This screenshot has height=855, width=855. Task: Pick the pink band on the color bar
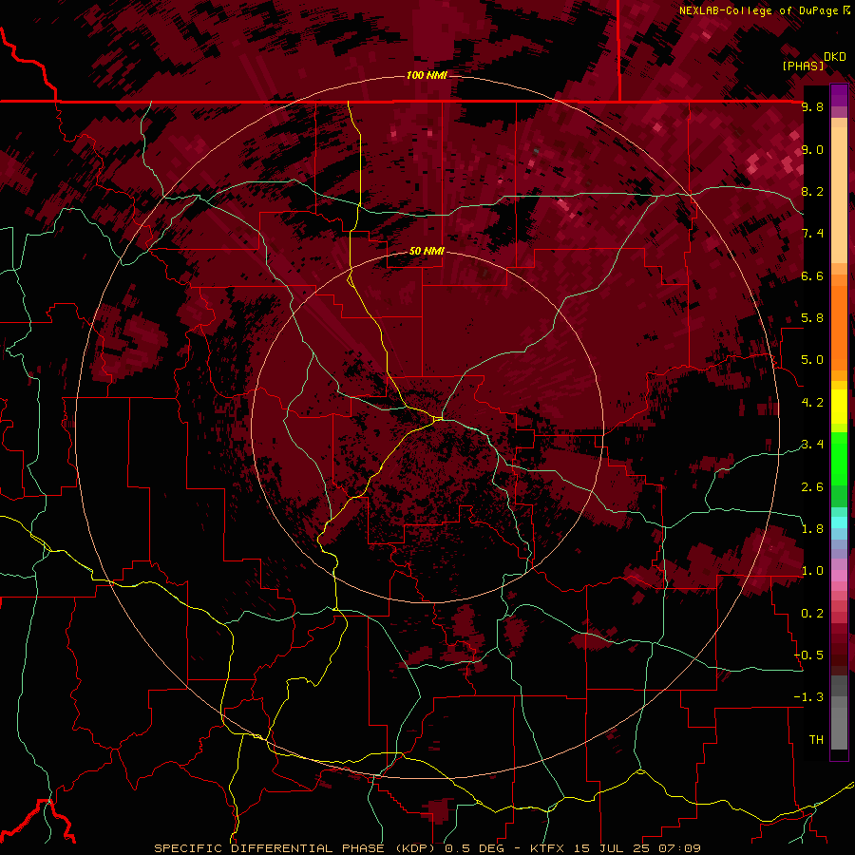839,576
